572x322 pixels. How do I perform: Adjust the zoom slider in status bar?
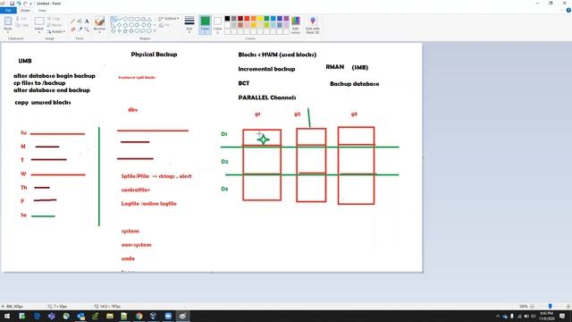coord(551,306)
